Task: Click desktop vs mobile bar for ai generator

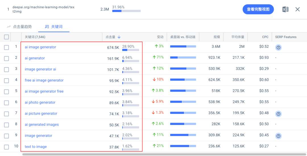Action: point(183,58)
